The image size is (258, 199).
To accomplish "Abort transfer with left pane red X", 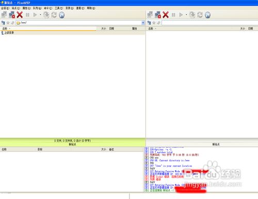I will 20,15.
